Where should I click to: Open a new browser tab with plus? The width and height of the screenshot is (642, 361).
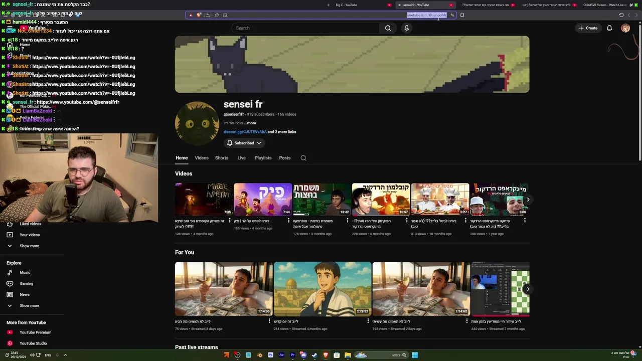(329, 5)
